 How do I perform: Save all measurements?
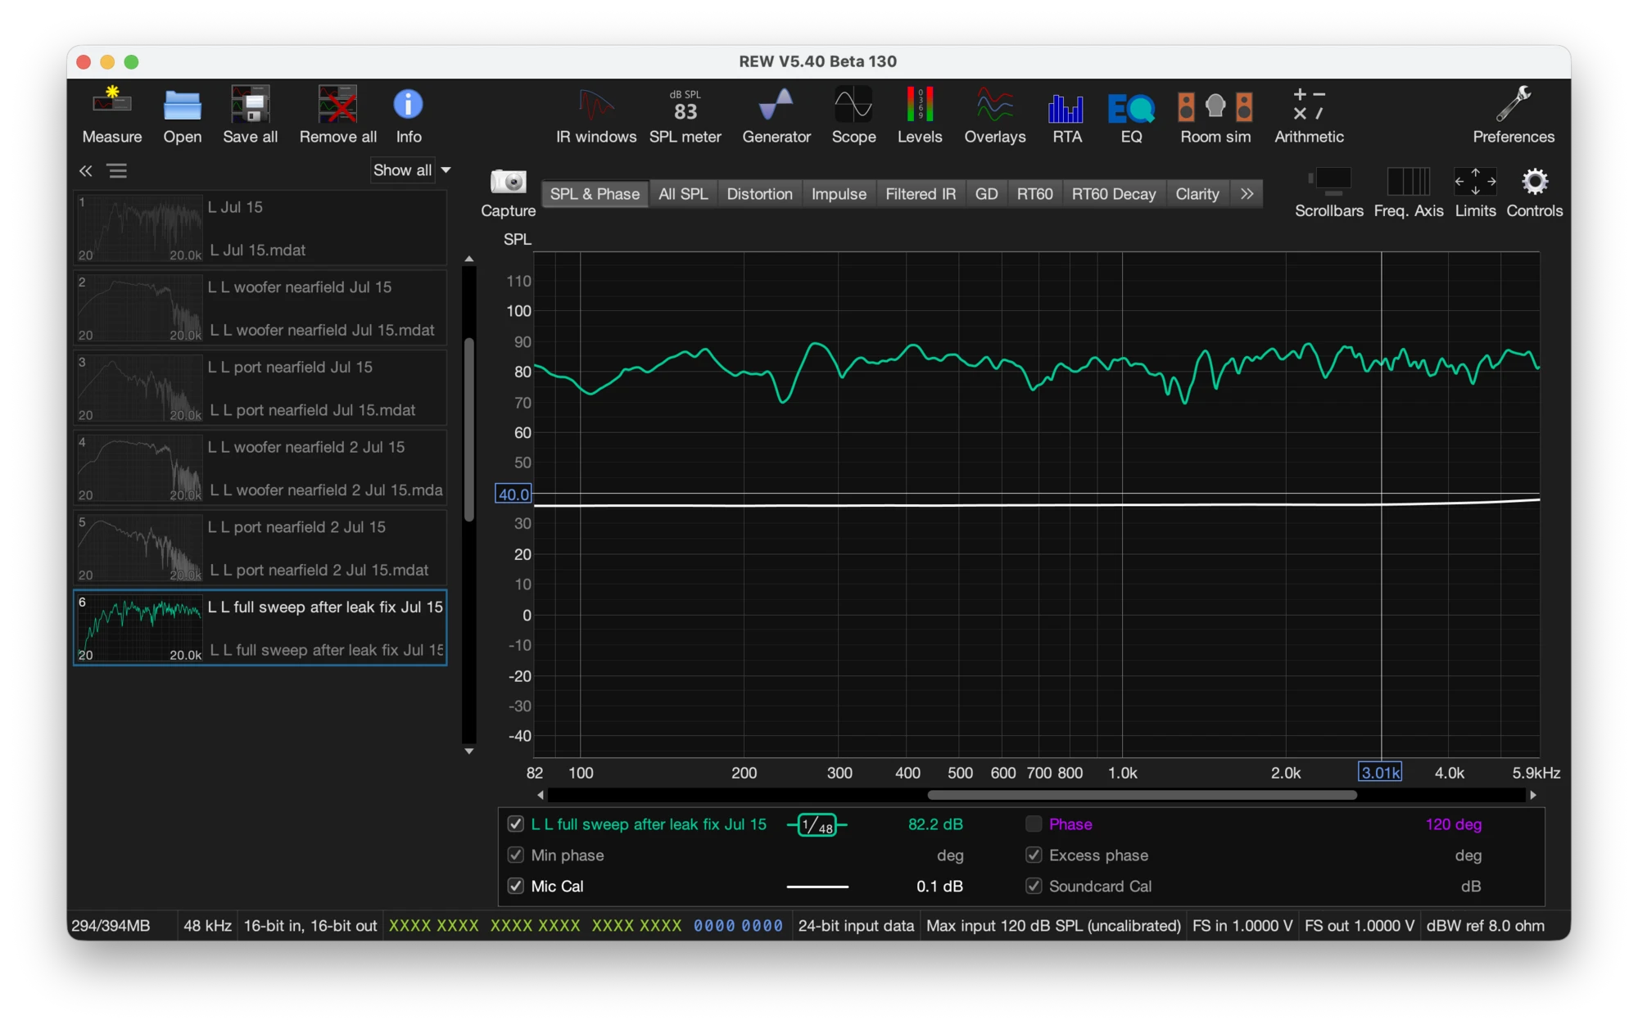tap(250, 115)
